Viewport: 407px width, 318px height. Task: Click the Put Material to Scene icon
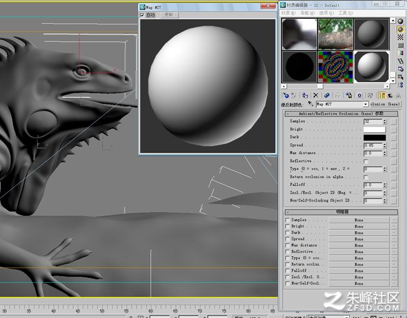tap(294, 95)
